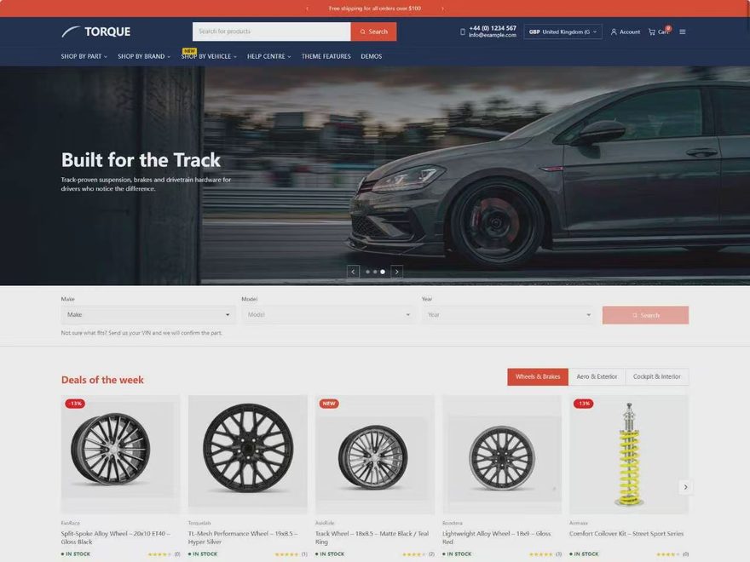
Task: Select the second hero slide dot
Action: (x=375, y=272)
